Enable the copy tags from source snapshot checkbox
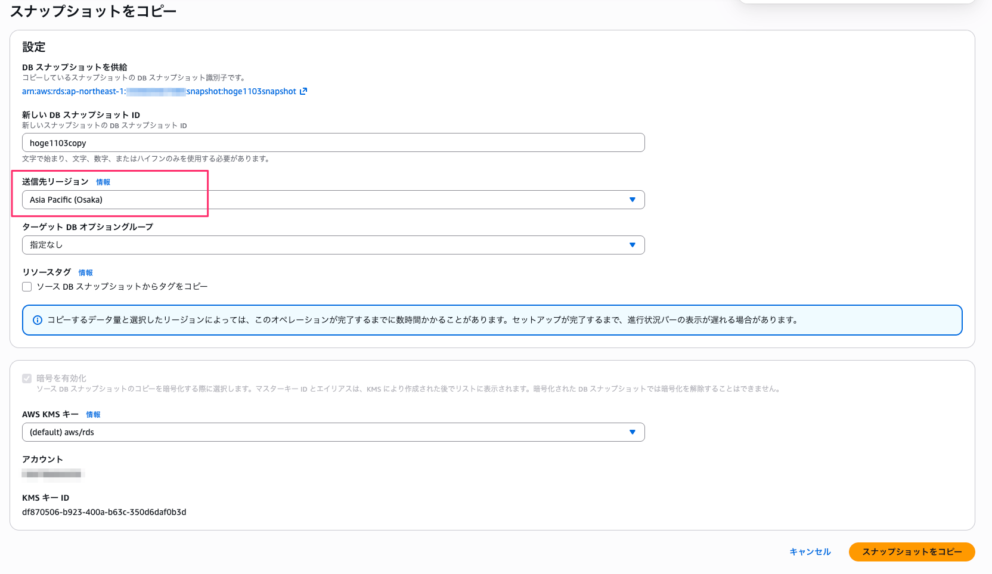This screenshot has height=574, width=992. pos(27,287)
